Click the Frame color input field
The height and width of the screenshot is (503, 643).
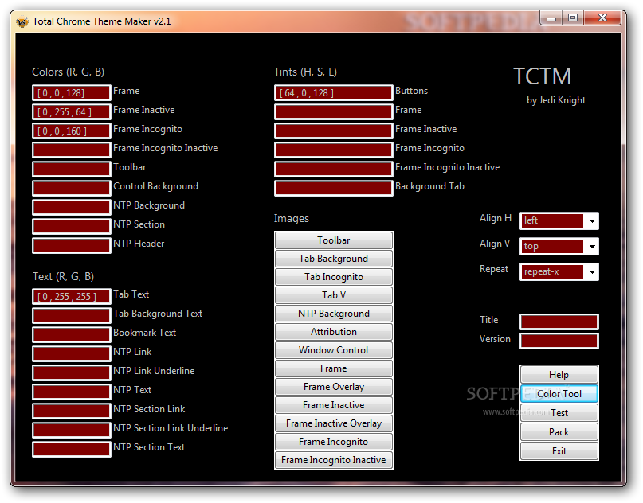(x=72, y=93)
